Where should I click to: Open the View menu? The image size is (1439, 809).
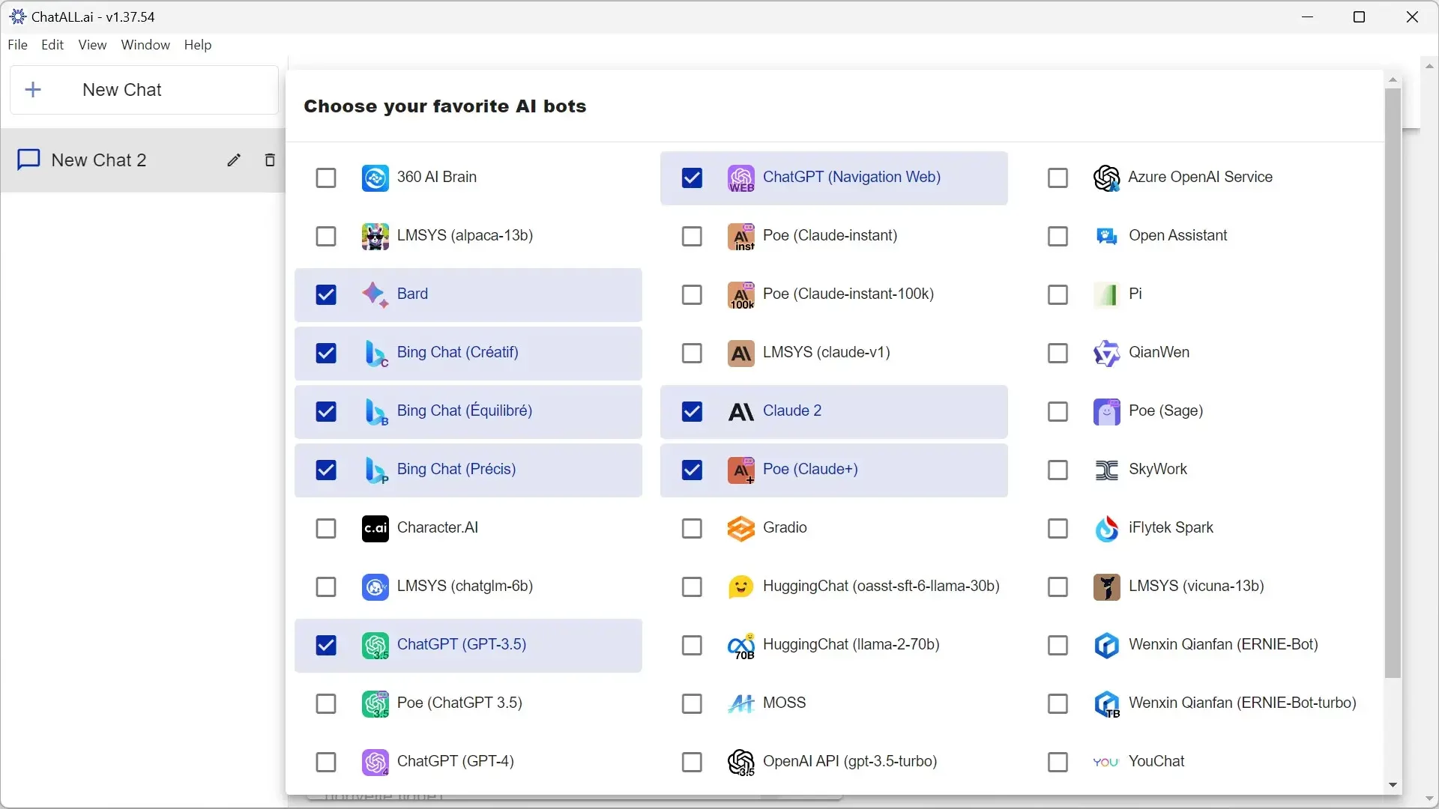[x=92, y=45]
